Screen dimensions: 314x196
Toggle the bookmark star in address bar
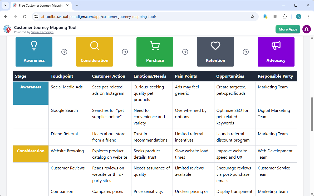pos(252,16)
